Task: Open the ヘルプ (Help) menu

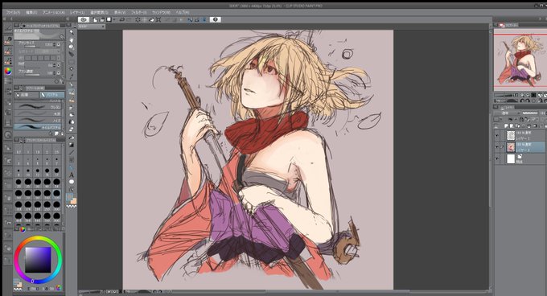Action: pyautogui.click(x=182, y=12)
